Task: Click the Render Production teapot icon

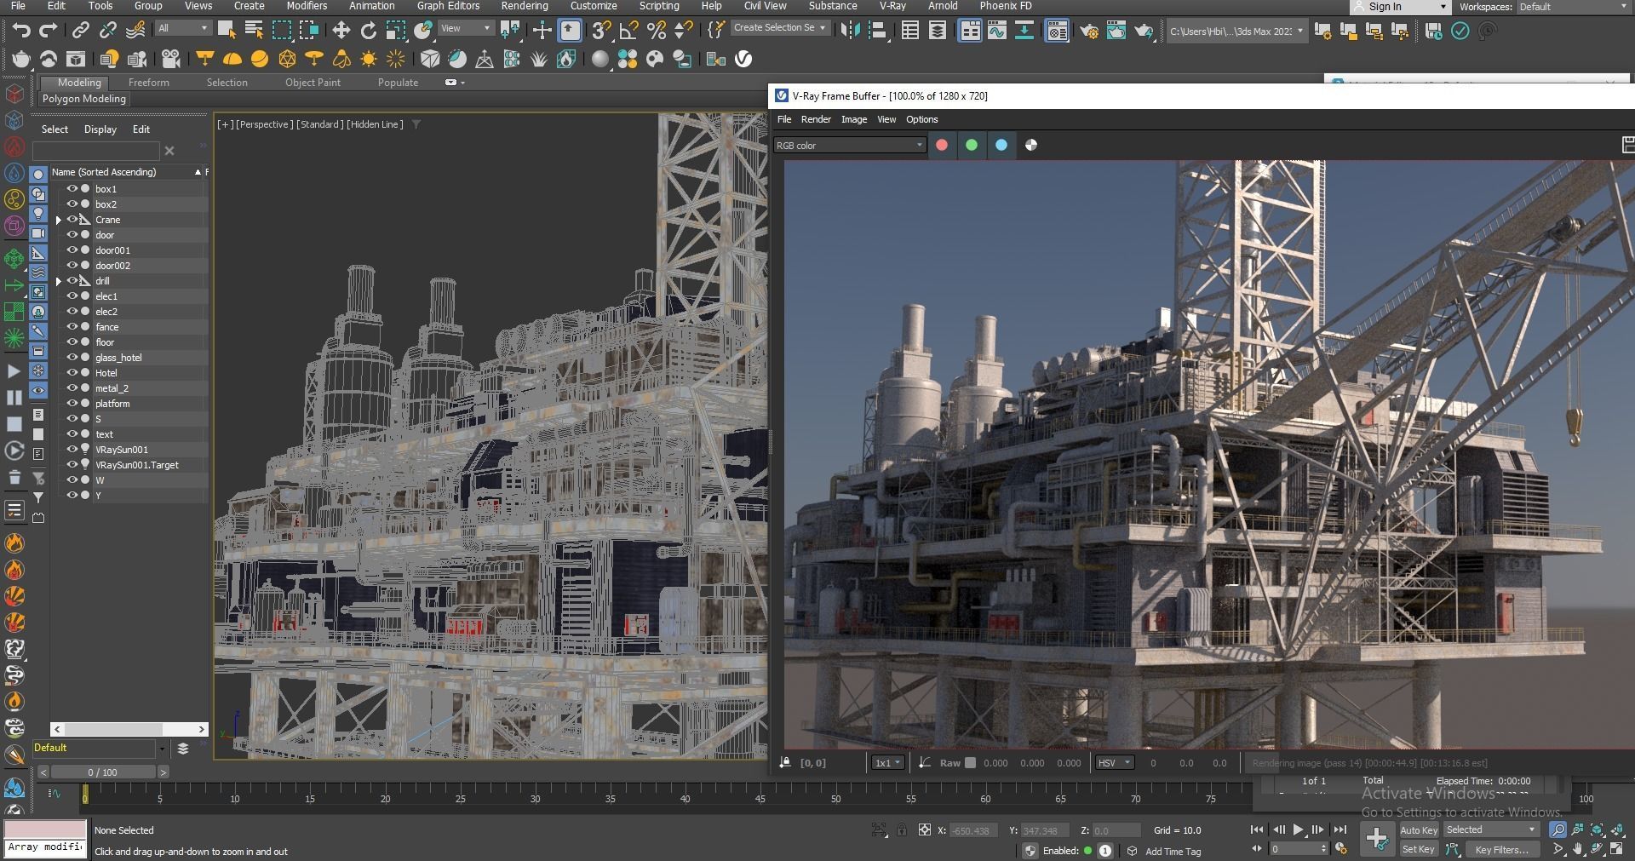Action: point(1144,32)
